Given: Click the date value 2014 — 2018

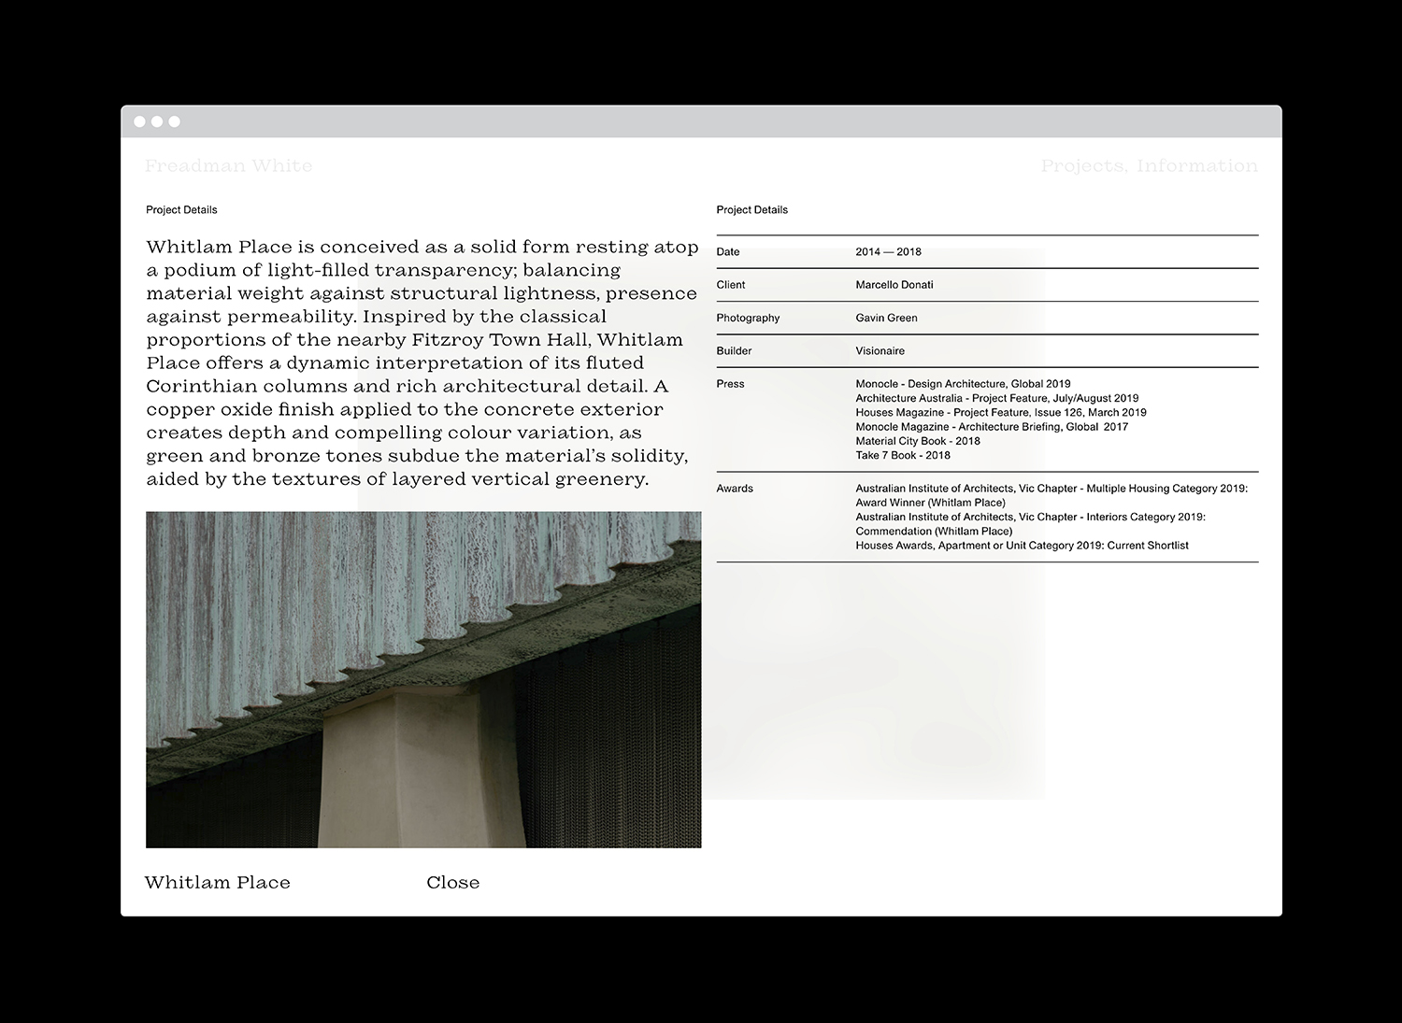Looking at the screenshot, I should tap(888, 252).
